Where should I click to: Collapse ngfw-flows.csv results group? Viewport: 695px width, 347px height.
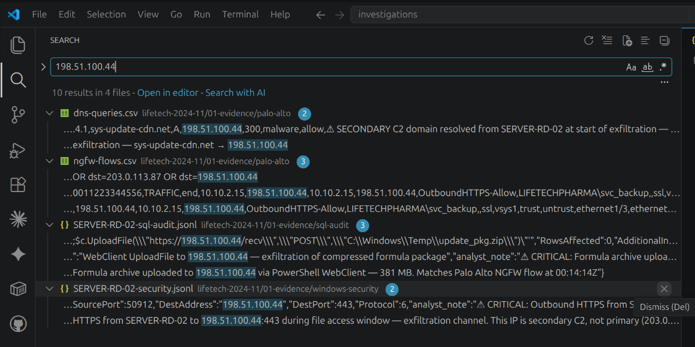click(x=49, y=161)
